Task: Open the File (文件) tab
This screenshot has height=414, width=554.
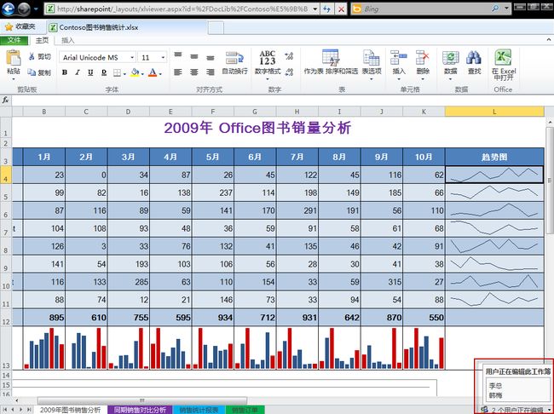Action: pyautogui.click(x=14, y=40)
